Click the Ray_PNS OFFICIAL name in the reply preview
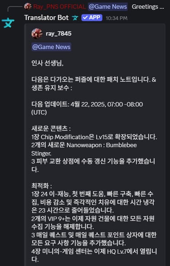 coord(59,7)
